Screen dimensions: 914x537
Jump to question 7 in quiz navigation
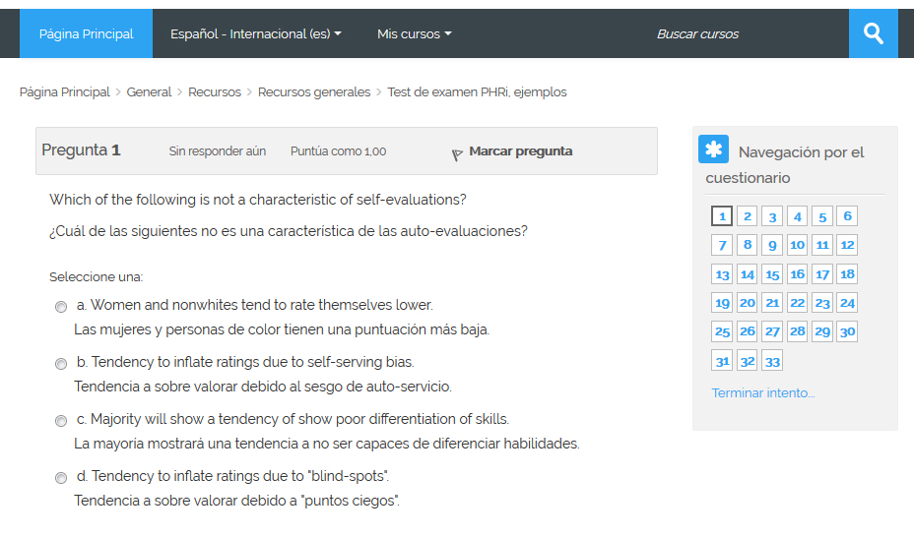point(722,245)
